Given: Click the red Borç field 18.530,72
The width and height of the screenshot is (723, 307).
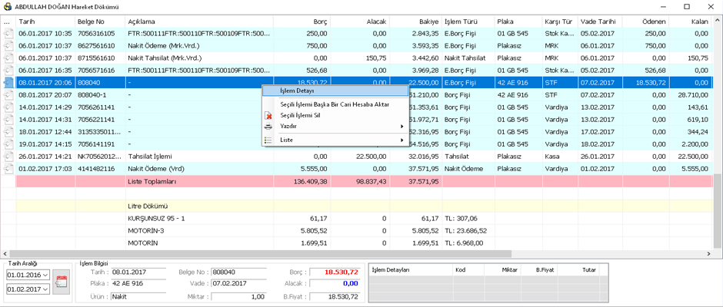Looking at the screenshot, I should coord(335,272).
